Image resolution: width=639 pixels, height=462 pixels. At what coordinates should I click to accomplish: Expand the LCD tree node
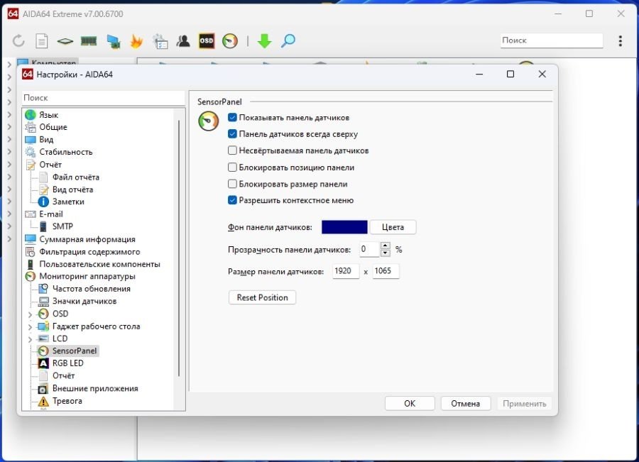30,339
